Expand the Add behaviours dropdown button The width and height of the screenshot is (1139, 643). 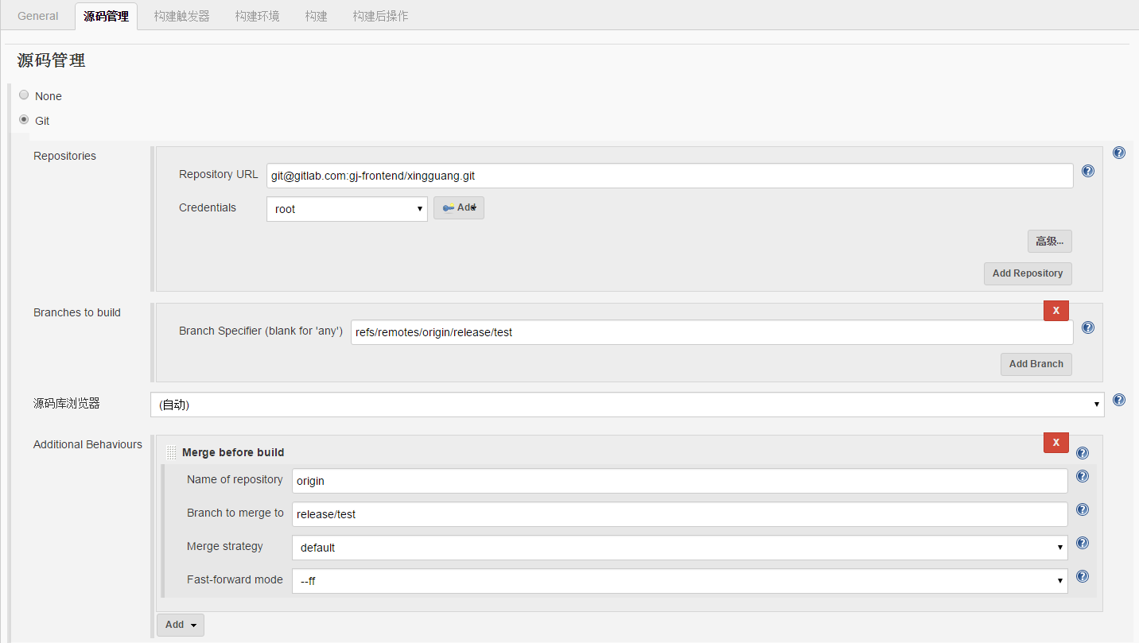(x=181, y=625)
